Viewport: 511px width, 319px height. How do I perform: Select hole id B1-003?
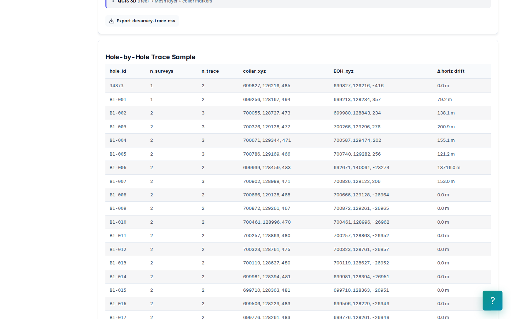pyautogui.click(x=118, y=127)
